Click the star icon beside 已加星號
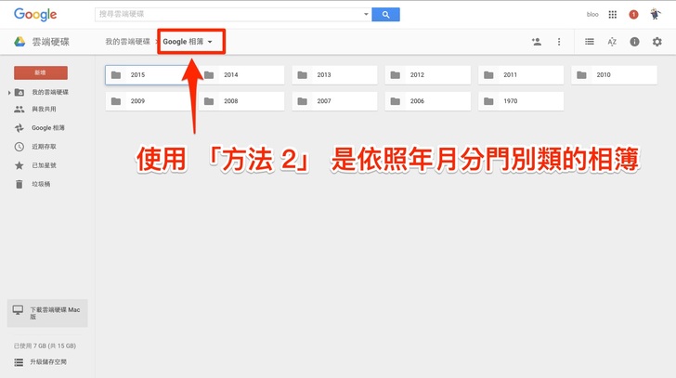 [19, 165]
